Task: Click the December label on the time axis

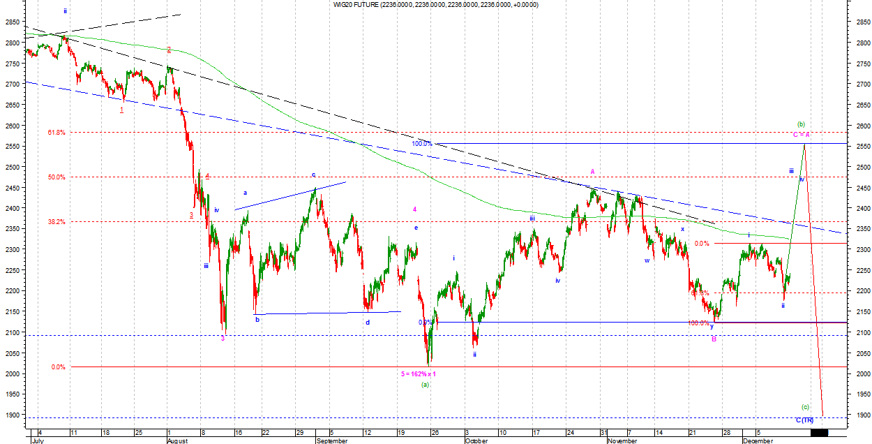Action: pos(757,441)
